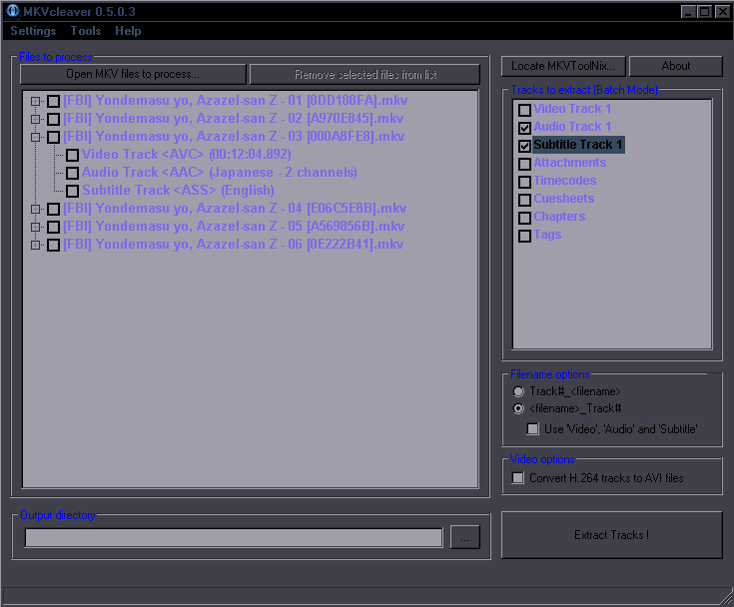Check the Audio Track <AAC> Japanese checkbox
The image size is (734, 607).
point(72,173)
